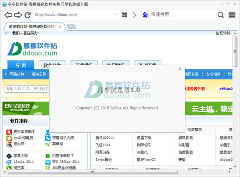Click the 我们一直在努力 notice text
The height and width of the screenshot is (177, 240).
point(26,33)
